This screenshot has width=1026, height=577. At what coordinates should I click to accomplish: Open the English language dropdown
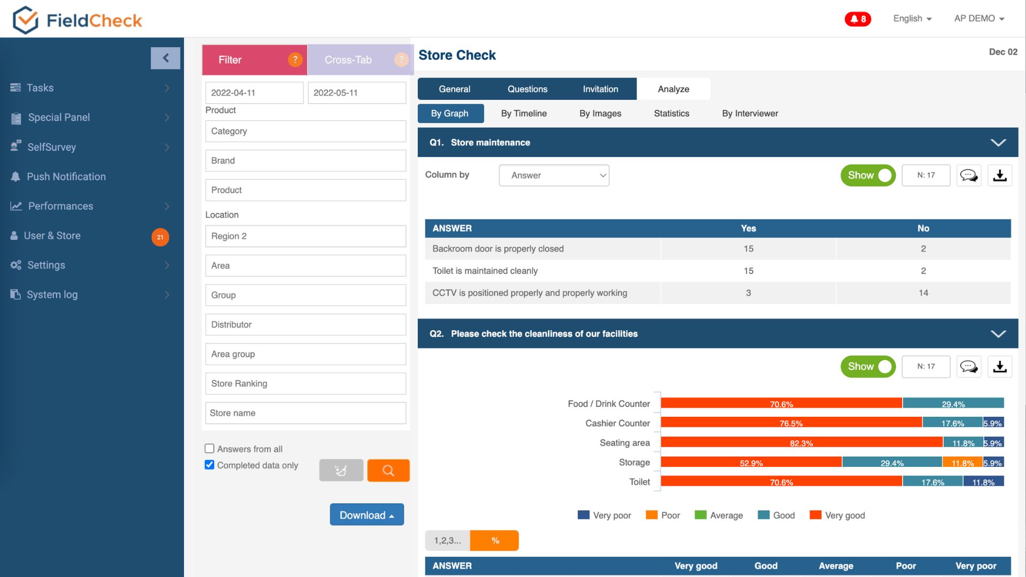[912, 19]
